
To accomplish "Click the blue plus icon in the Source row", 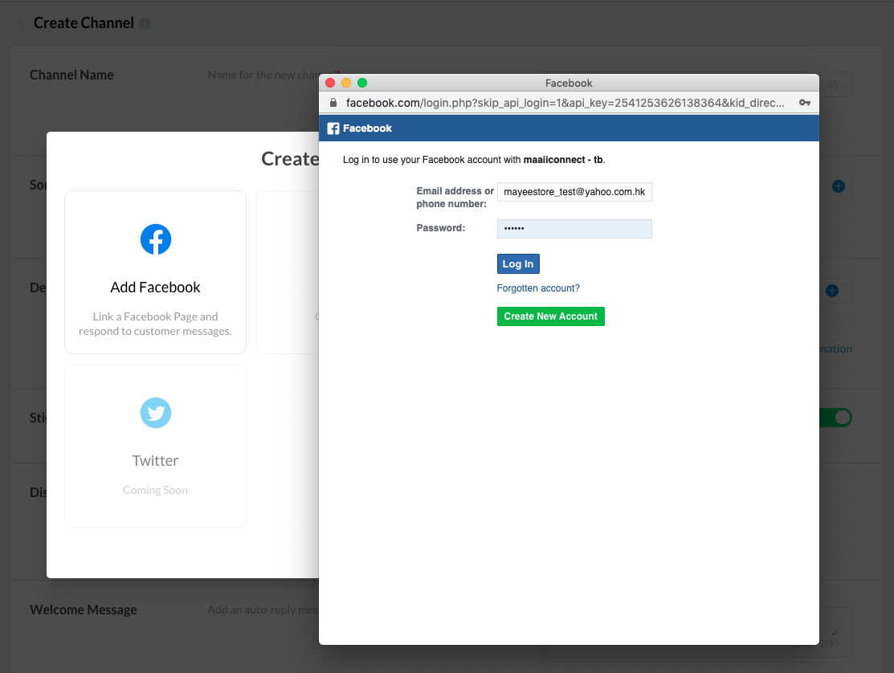I will point(838,186).
